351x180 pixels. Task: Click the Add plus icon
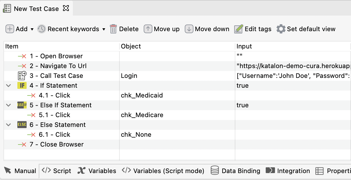(x=10, y=29)
